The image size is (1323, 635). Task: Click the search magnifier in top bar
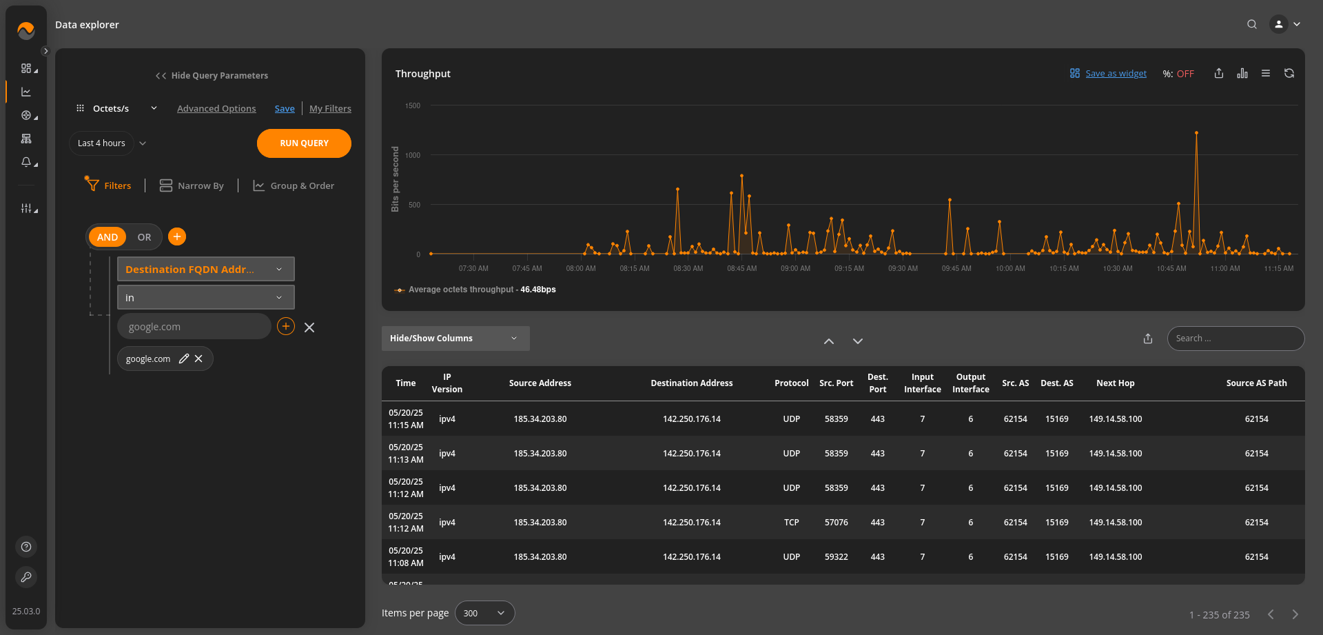[1251, 24]
